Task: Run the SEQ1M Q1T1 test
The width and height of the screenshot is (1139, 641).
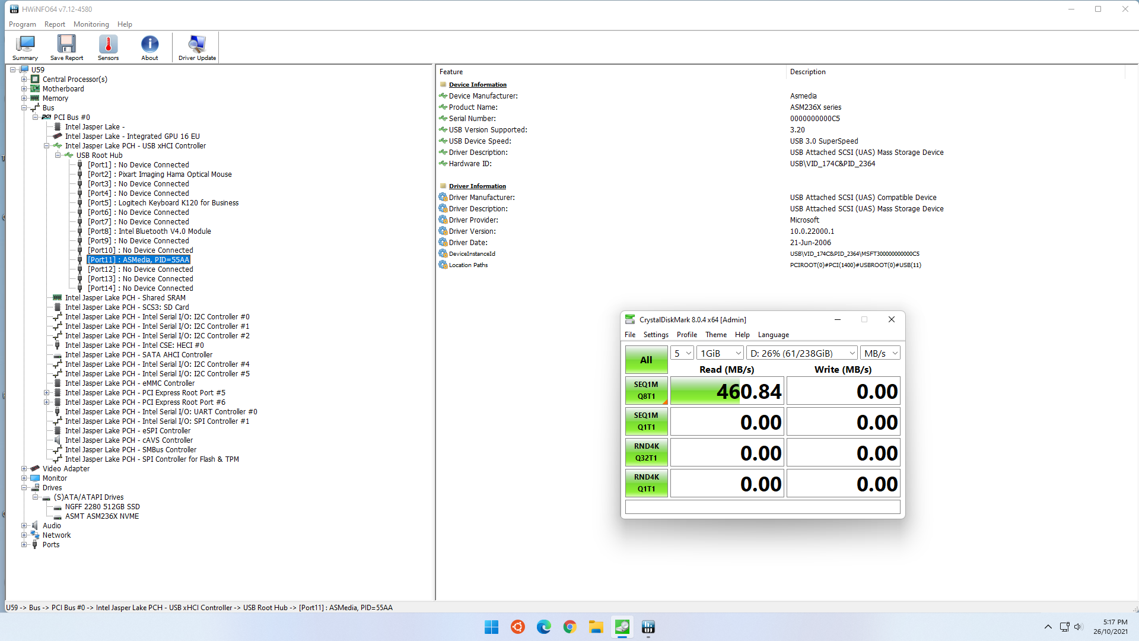Action: (x=646, y=421)
